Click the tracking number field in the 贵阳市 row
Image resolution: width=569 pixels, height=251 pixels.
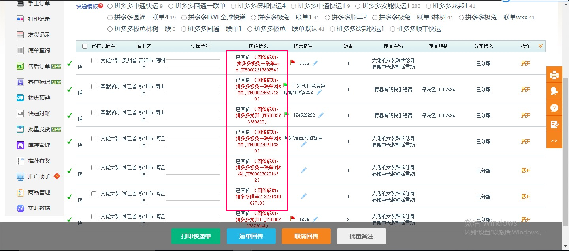coord(193,63)
